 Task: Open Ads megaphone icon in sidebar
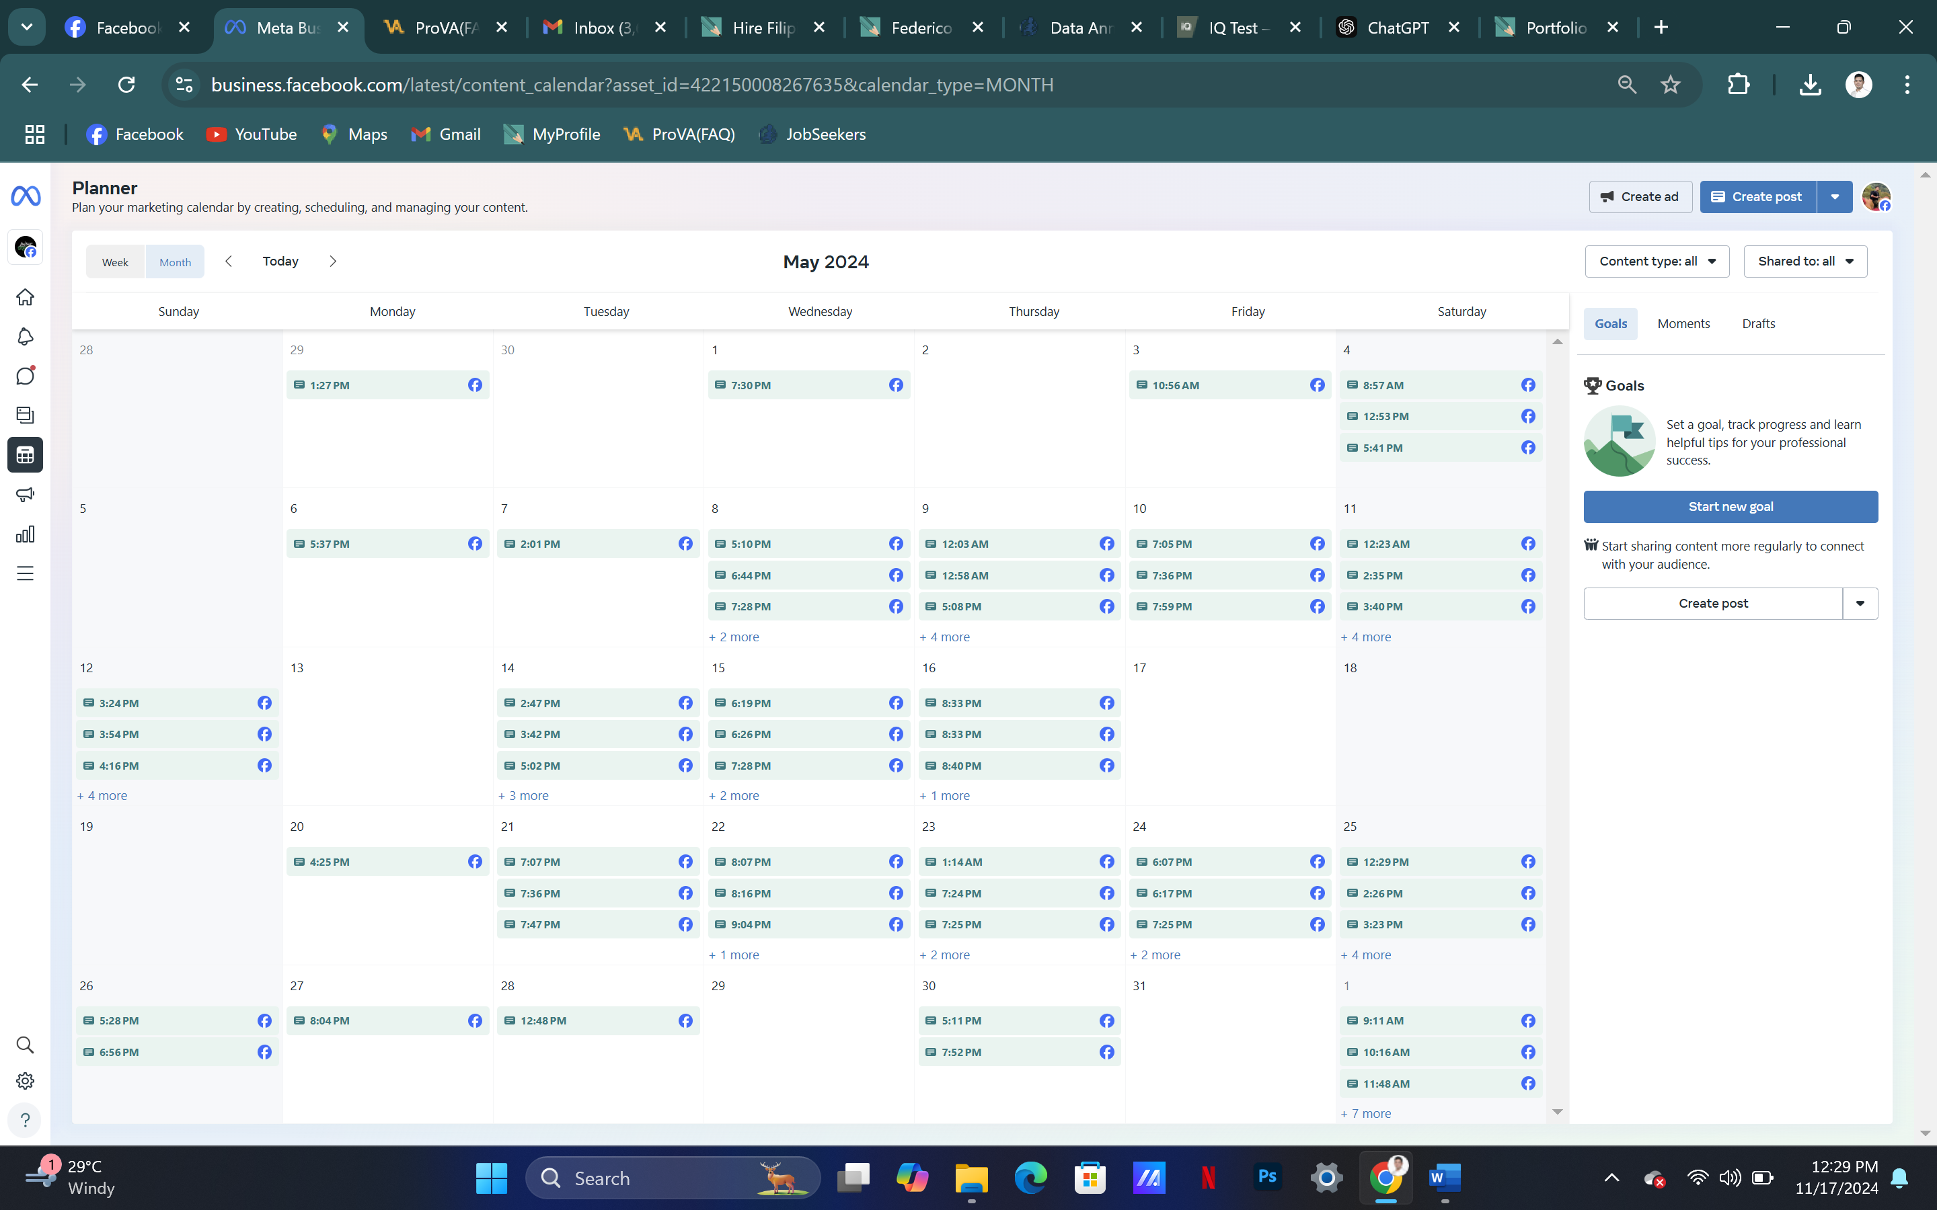click(25, 494)
